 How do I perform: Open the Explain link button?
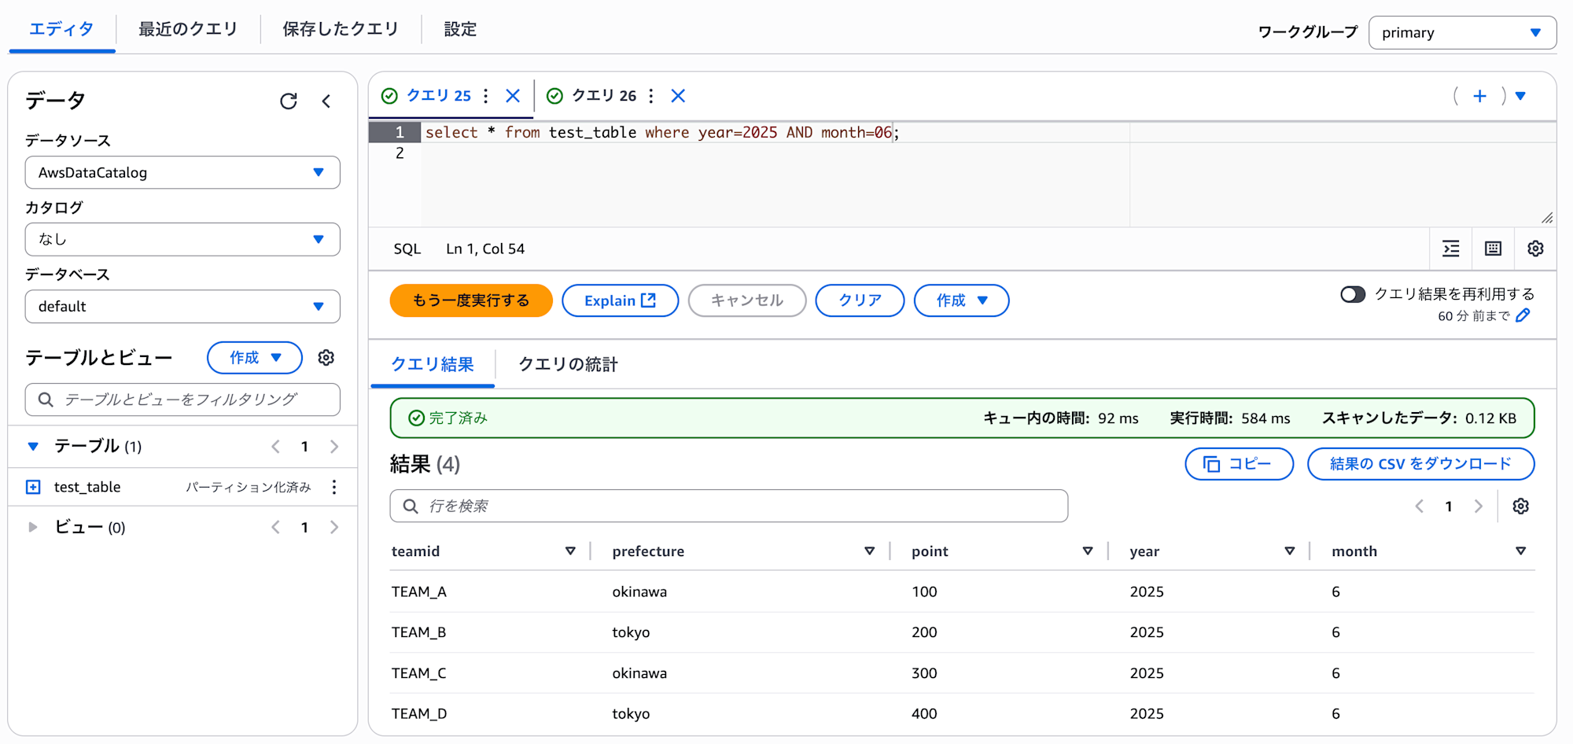(x=620, y=300)
